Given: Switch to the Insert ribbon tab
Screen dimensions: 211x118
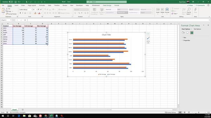Looking at the screenshot, I should pos(17,5).
